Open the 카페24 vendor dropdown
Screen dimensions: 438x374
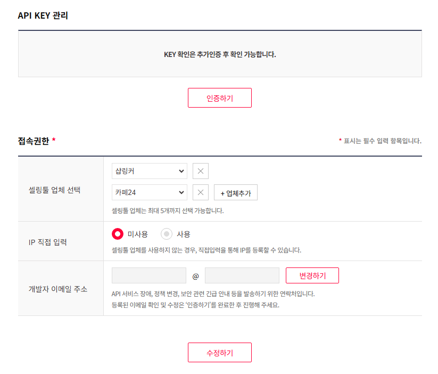click(x=149, y=192)
